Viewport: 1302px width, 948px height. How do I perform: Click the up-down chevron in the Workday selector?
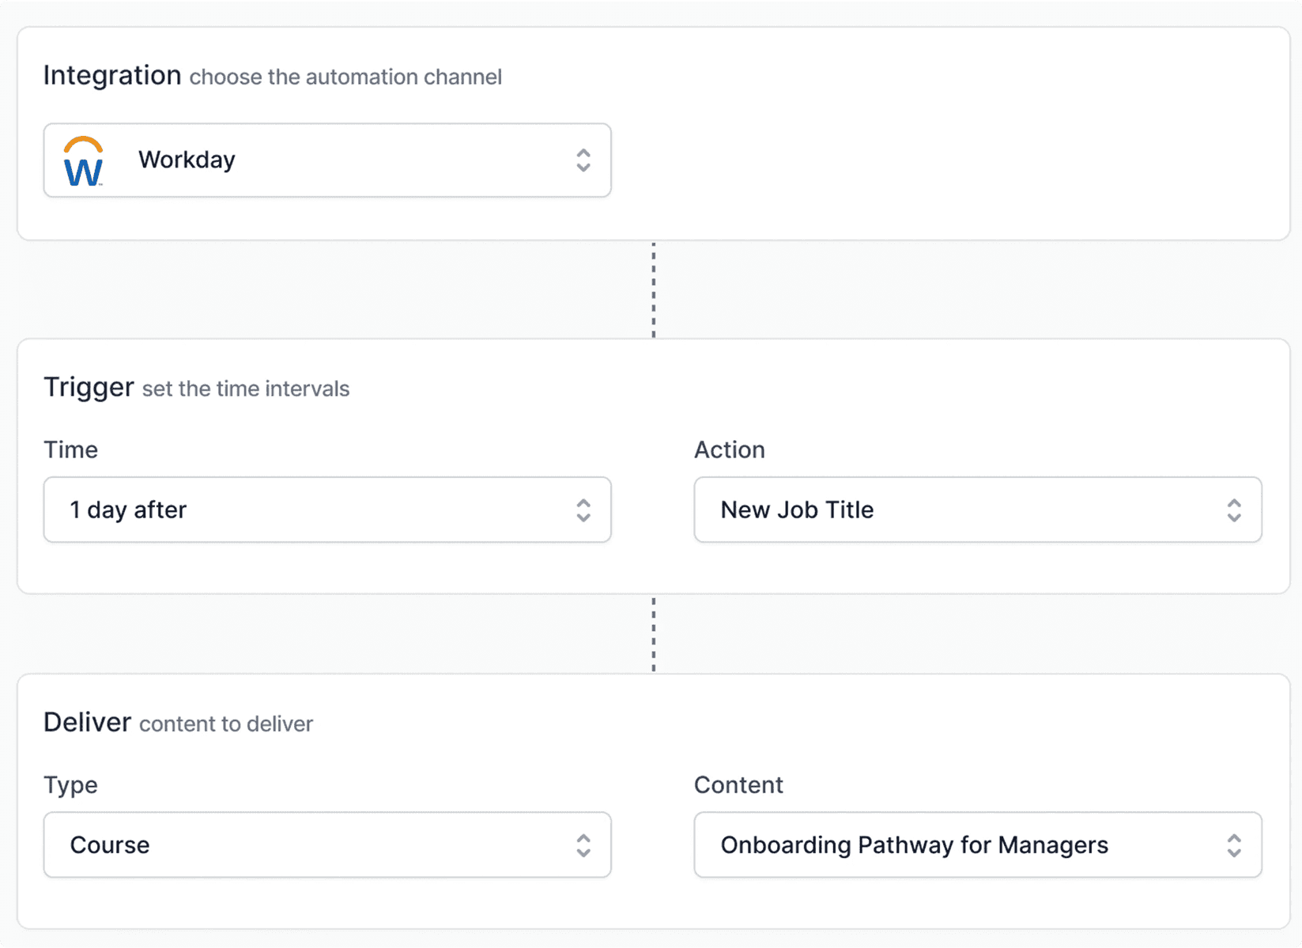coord(583,160)
